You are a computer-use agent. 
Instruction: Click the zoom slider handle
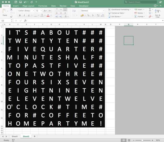142,140
